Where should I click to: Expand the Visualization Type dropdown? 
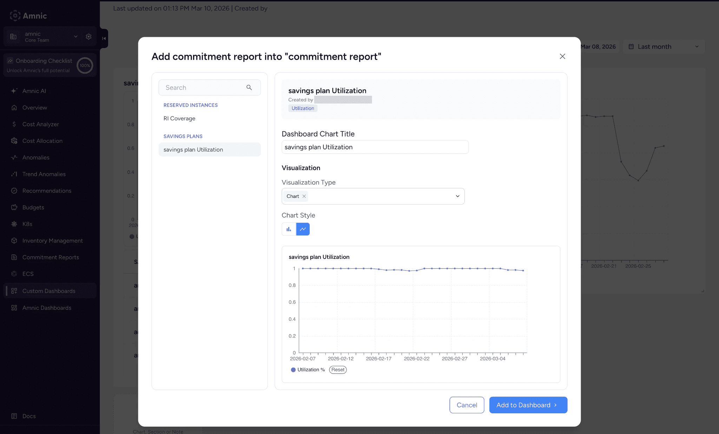tap(457, 196)
